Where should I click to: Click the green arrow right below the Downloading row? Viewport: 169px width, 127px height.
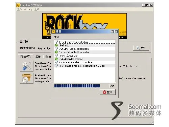point(56,45)
